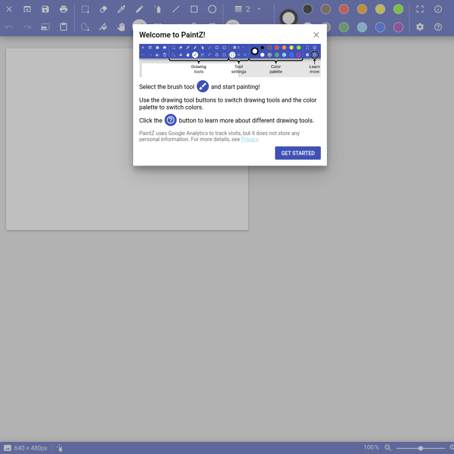The height and width of the screenshot is (454, 454).
Task: Redo the undone action
Action: 27,27
